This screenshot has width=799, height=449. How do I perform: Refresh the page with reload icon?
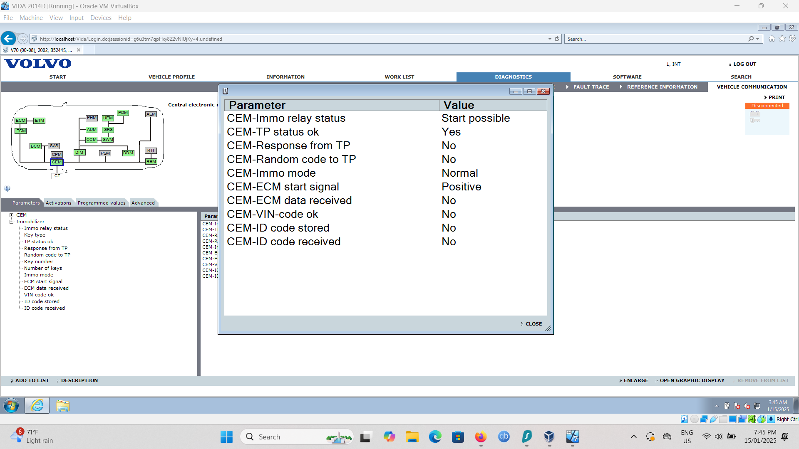click(x=557, y=39)
